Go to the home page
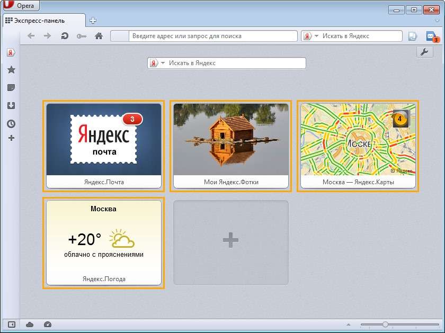 (99, 36)
